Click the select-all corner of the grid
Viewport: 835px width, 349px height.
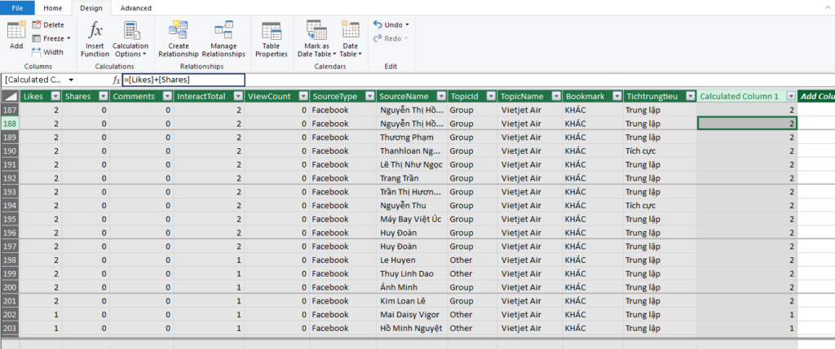click(10, 96)
